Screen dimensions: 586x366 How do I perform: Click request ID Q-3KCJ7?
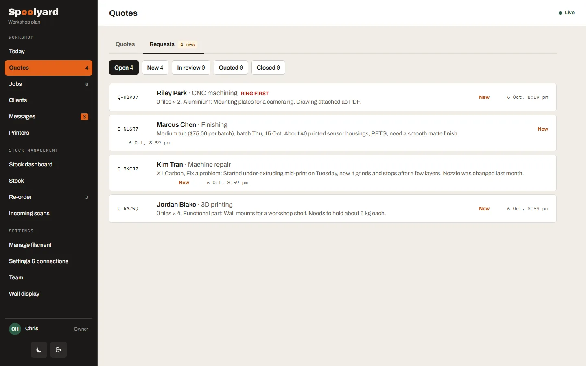pos(128,169)
